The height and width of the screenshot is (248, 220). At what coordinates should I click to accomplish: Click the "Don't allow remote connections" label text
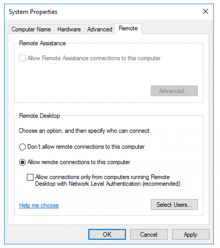coord(86,147)
